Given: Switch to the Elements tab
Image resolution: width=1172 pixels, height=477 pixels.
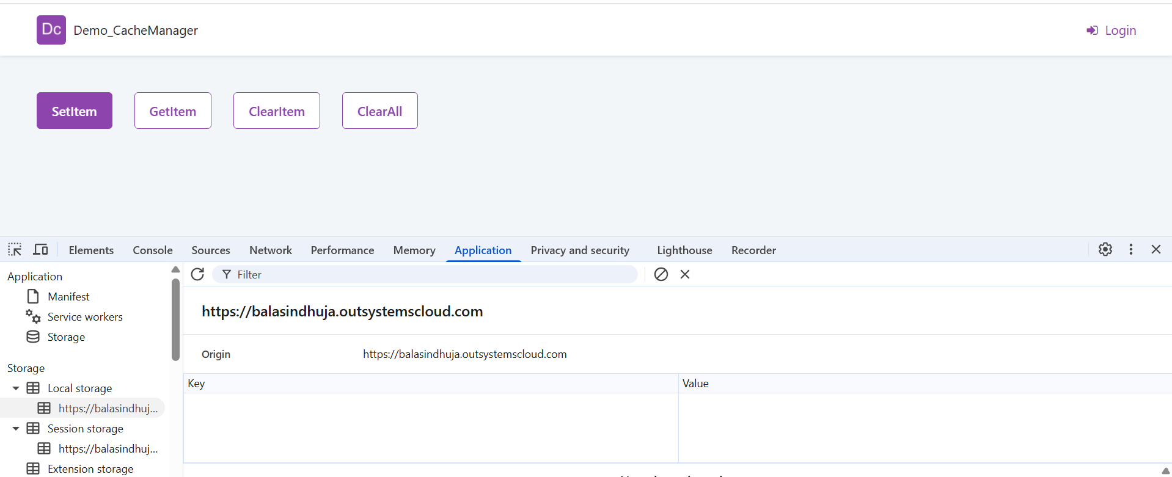Looking at the screenshot, I should click(x=91, y=250).
